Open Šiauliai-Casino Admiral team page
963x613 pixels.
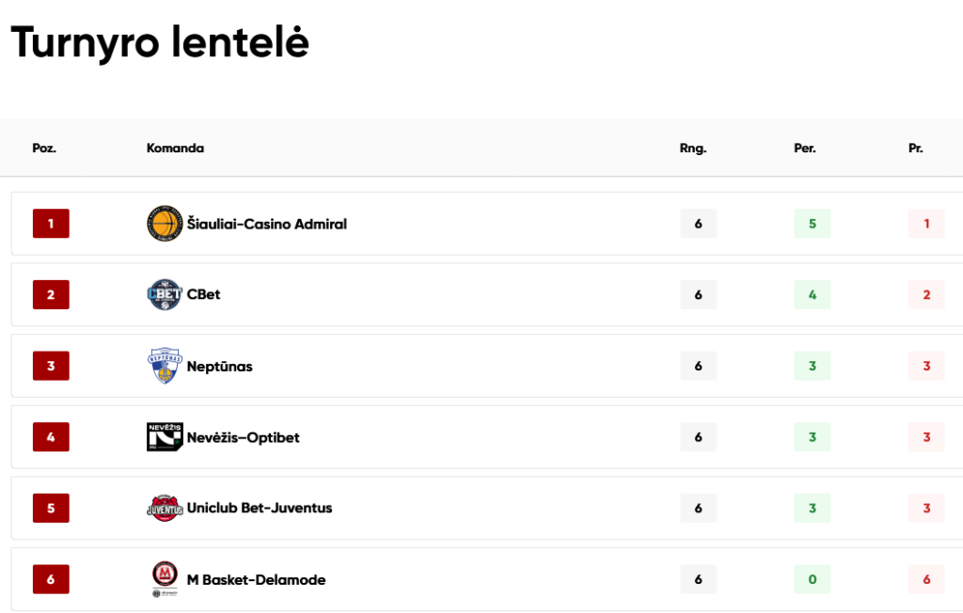pos(266,224)
